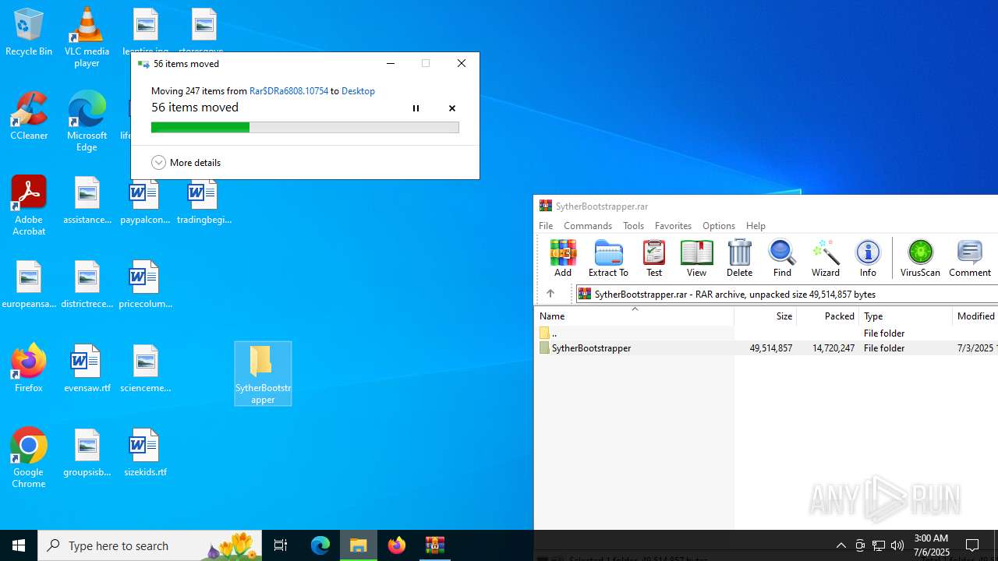
Task: Switch to WinRAR on taskbar
Action: 435,545
